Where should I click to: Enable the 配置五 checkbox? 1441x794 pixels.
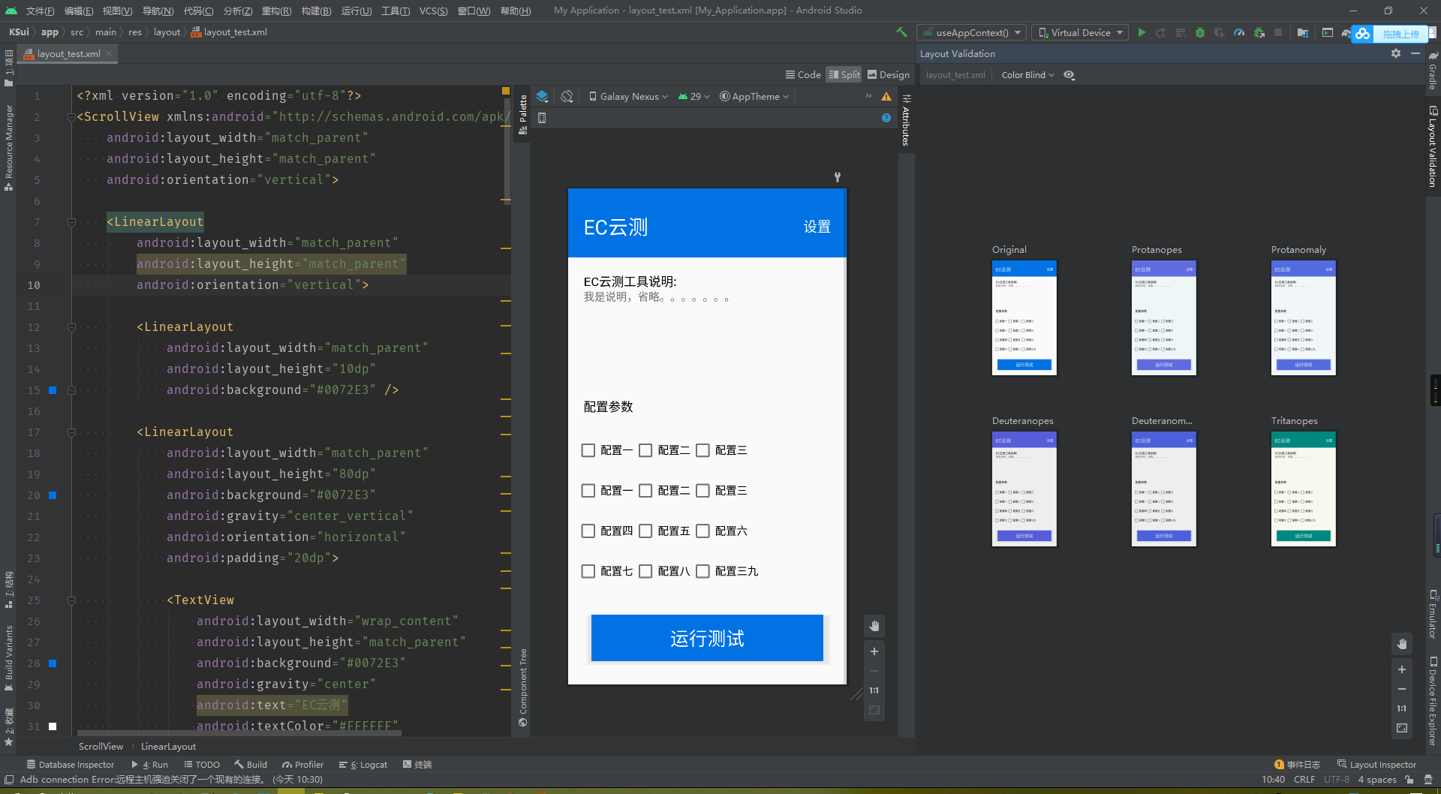tap(646, 531)
